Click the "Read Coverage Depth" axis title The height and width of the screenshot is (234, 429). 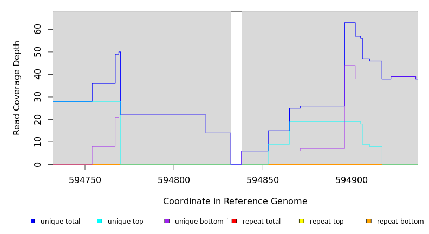[17, 88]
